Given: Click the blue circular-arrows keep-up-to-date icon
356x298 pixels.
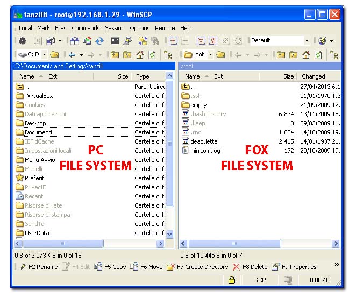Looking at the screenshot, I should click(x=99, y=41).
